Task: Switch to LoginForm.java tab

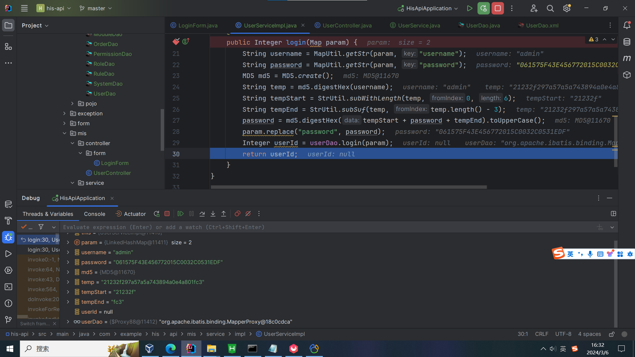Action: [x=194, y=25]
